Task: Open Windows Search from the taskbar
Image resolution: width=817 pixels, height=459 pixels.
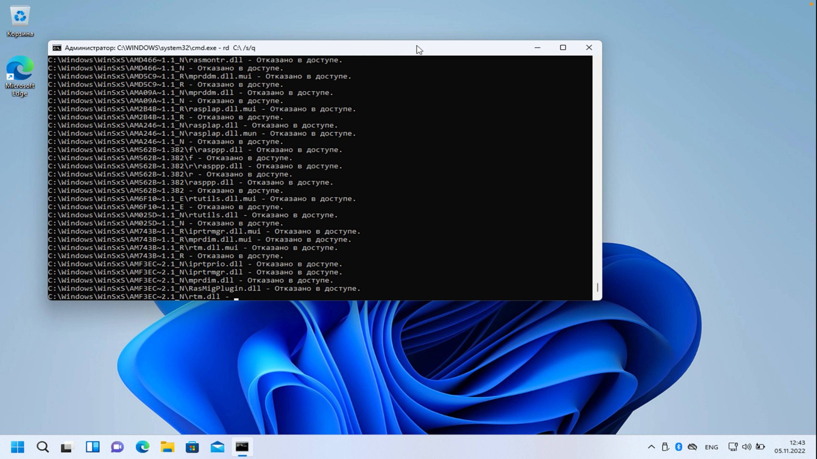Action: point(43,447)
